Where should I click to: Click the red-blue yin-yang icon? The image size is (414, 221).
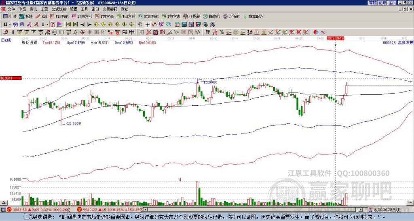(x=316, y=32)
